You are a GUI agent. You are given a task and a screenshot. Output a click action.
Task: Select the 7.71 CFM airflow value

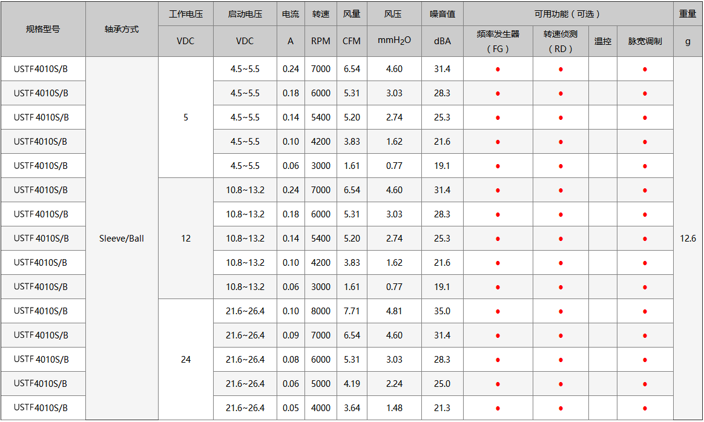[x=352, y=311]
